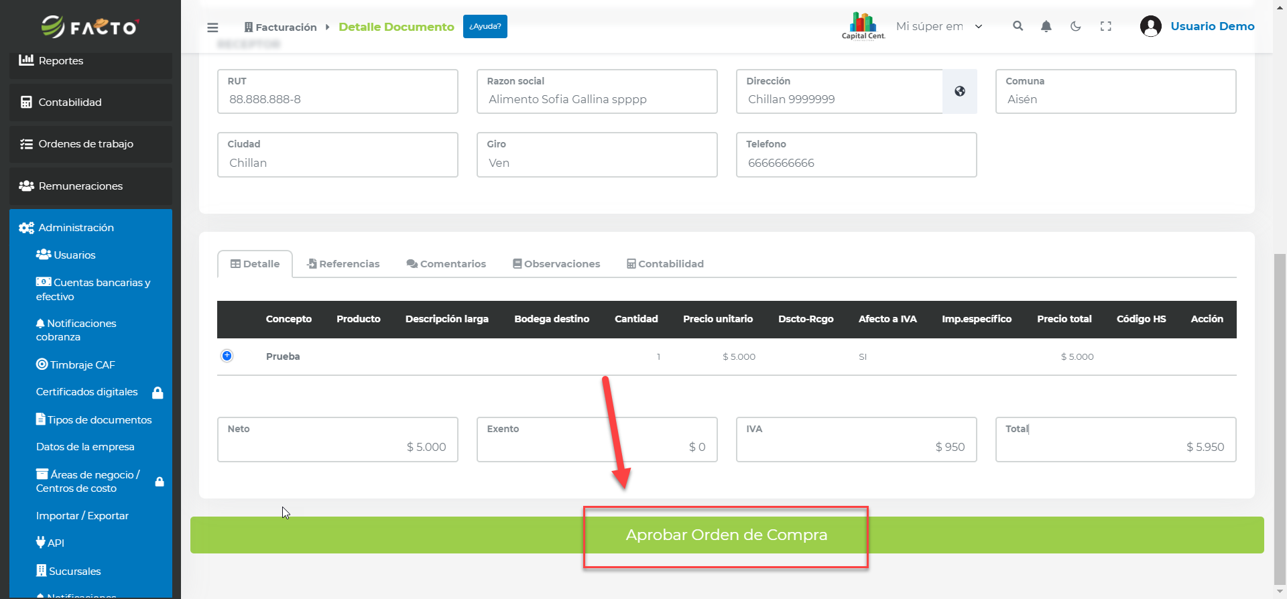
Task: Expand the Prueba row plus button
Action: (227, 356)
